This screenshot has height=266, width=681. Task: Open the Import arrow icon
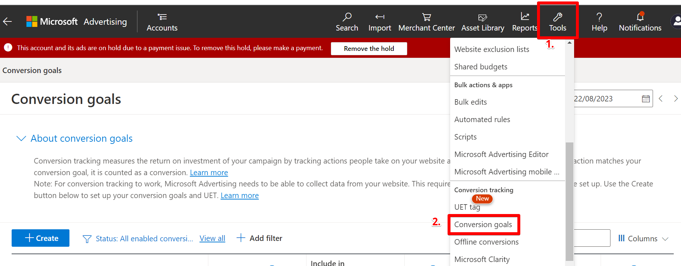point(380,17)
